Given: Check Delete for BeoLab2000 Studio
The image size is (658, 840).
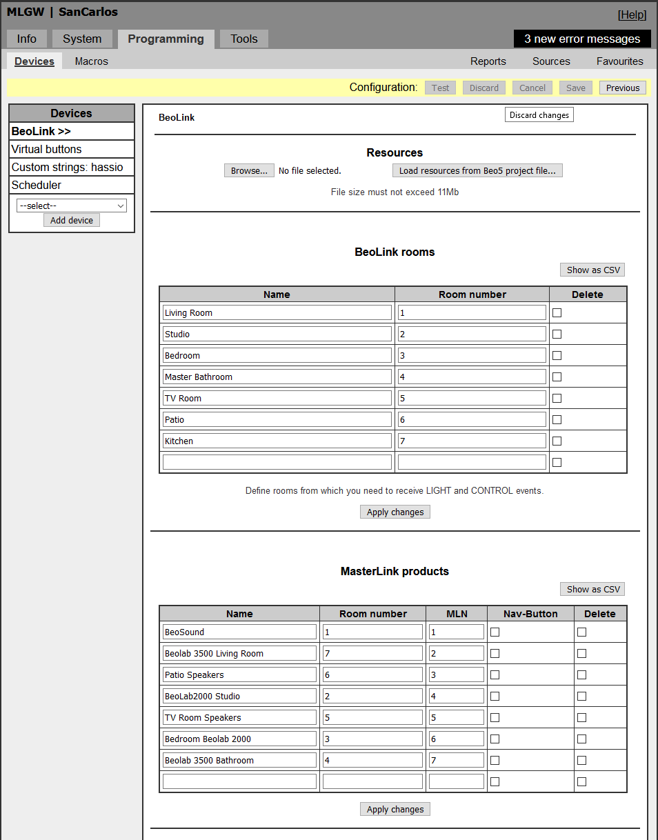Looking at the screenshot, I should tap(582, 696).
